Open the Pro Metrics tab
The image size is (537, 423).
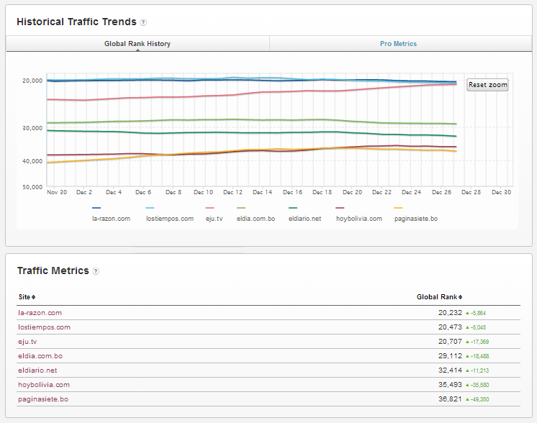[x=398, y=44]
